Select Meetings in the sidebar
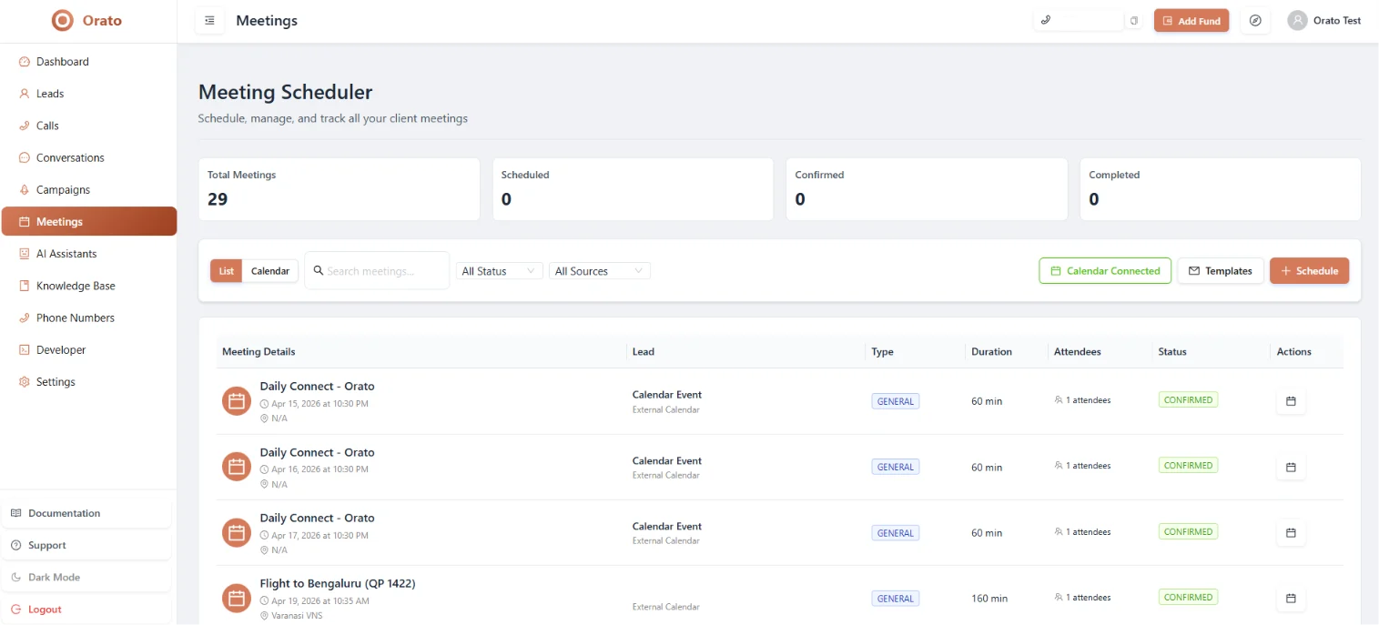The width and height of the screenshot is (1379, 625). point(88,222)
